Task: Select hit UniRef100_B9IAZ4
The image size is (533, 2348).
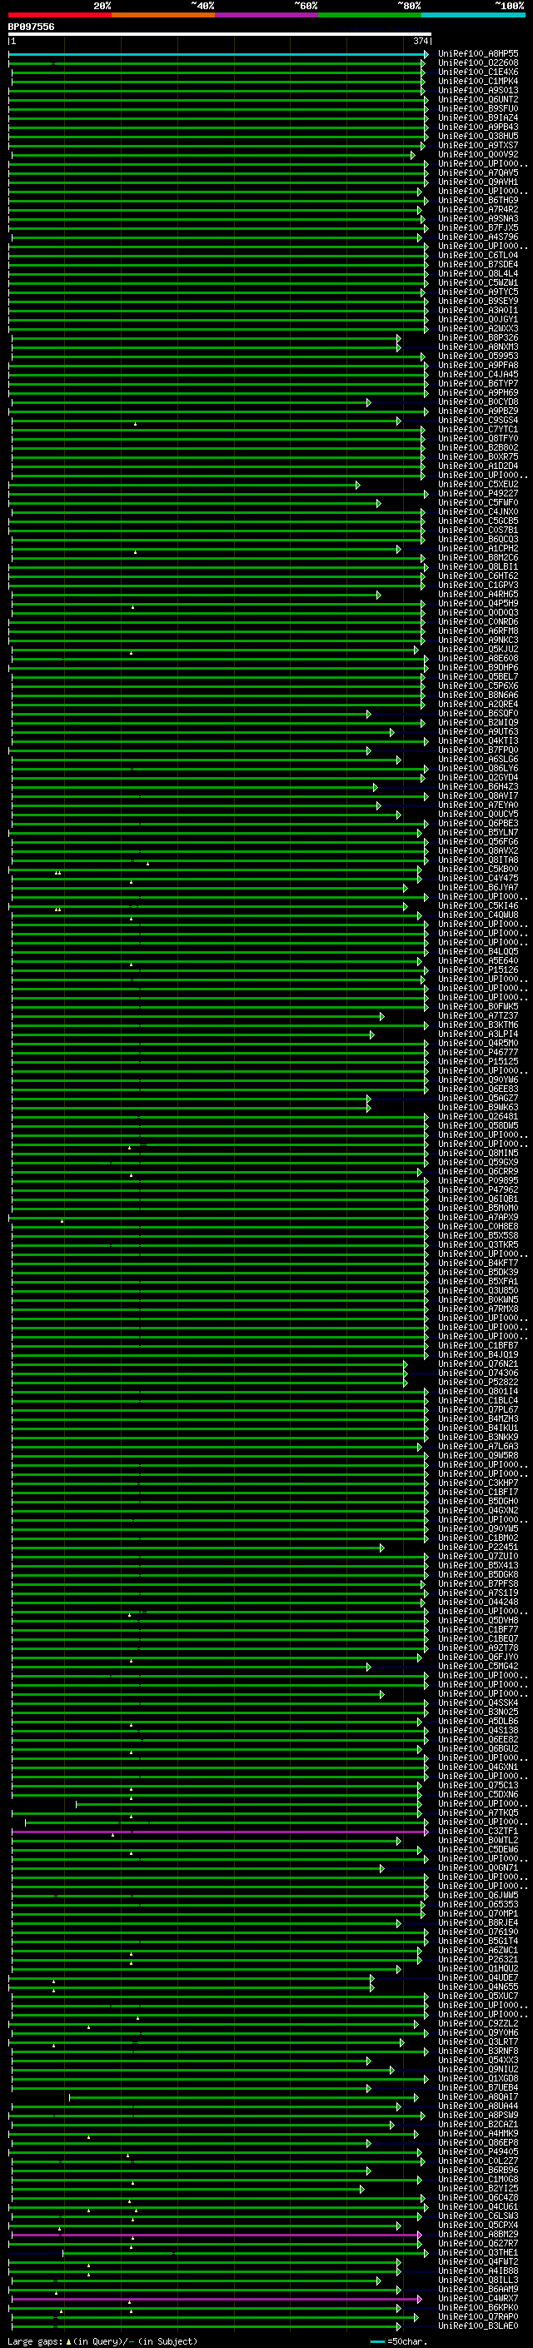Action: coord(478,117)
